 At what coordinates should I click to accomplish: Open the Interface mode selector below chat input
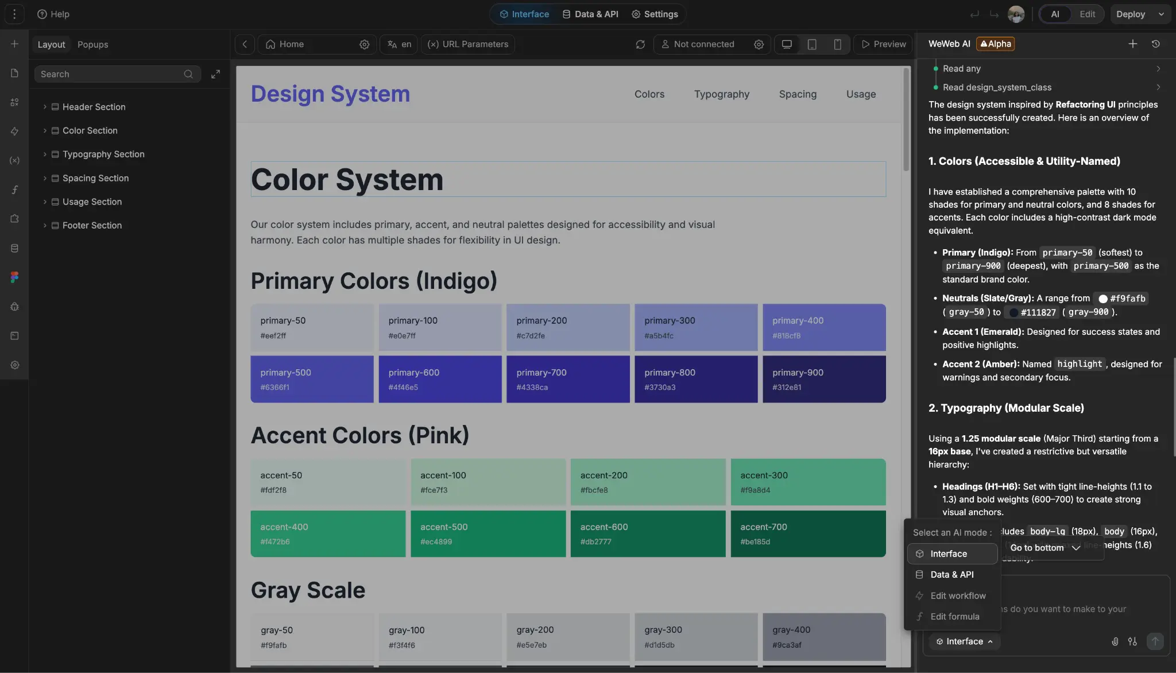tap(965, 641)
